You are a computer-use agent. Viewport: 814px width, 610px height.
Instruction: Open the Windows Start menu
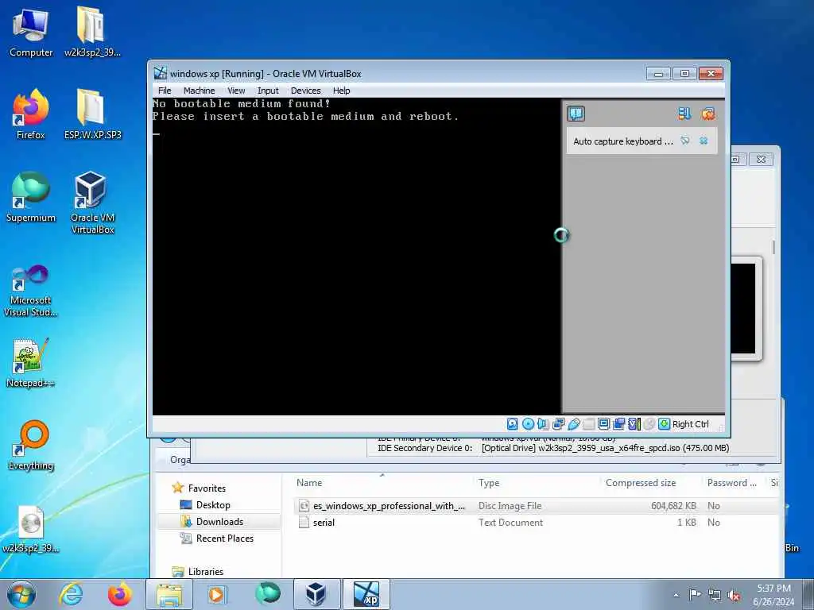(x=21, y=594)
